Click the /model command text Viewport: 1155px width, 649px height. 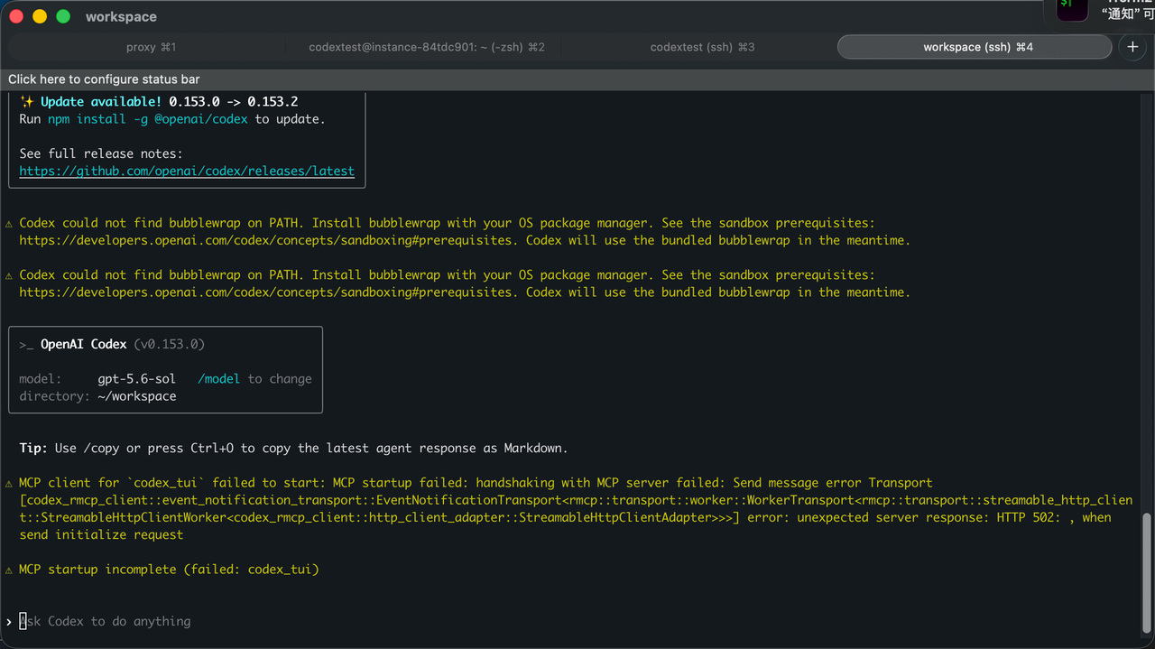(x=218, y=379)
